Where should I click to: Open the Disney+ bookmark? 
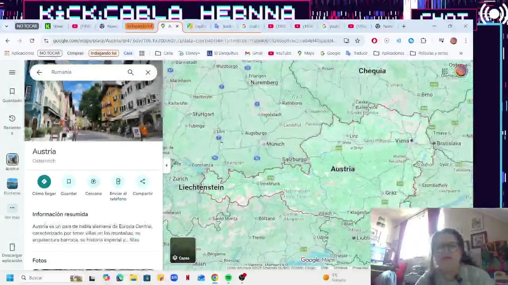click(x=189, y=53)
